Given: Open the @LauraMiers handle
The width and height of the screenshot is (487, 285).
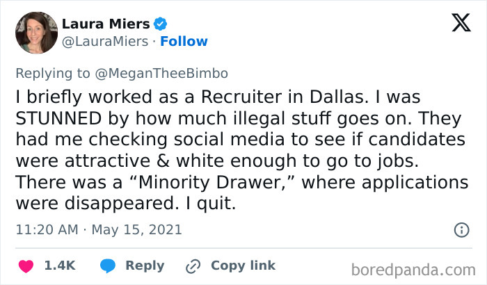Looking at the screenshot, I should click(104, 42).
